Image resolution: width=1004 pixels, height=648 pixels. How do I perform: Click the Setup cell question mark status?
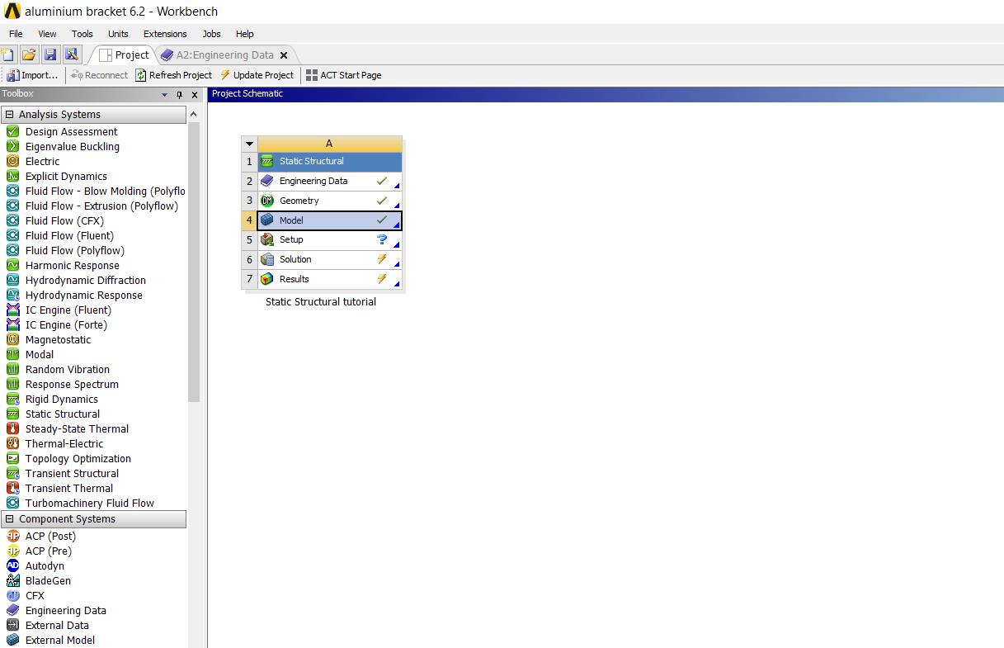[x=382, y=239]
